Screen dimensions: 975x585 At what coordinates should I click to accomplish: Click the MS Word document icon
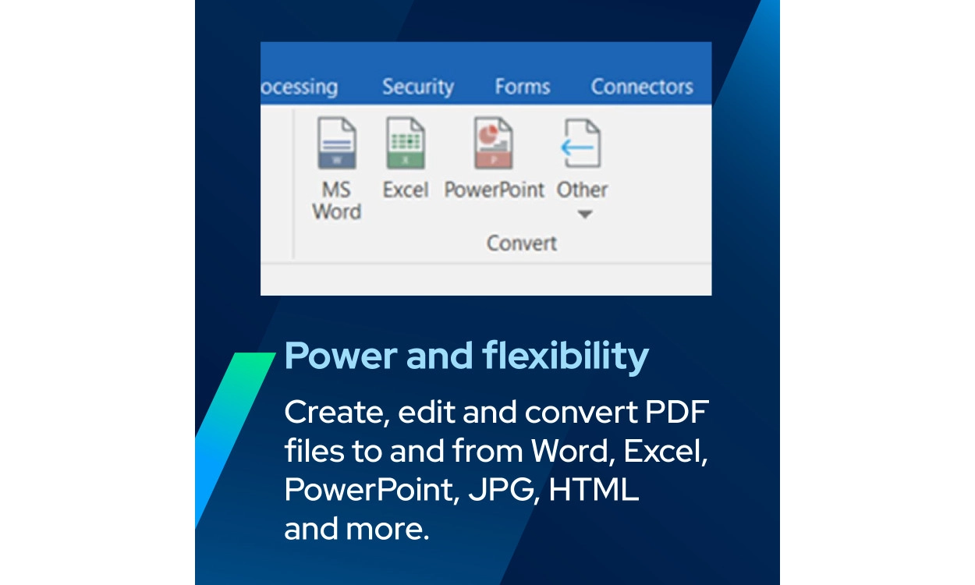[x=337, y=144]
